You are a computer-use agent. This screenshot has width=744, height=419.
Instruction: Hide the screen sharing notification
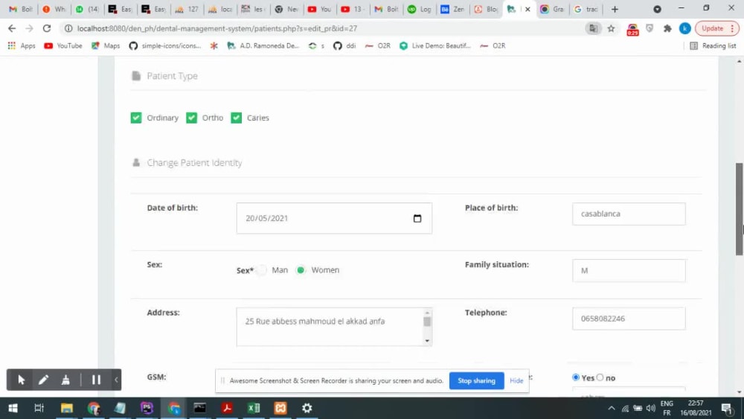pyautogui.click(x=516, y=380)
